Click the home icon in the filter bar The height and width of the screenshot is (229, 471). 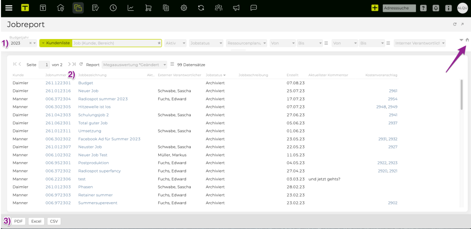tap(467, 40)
